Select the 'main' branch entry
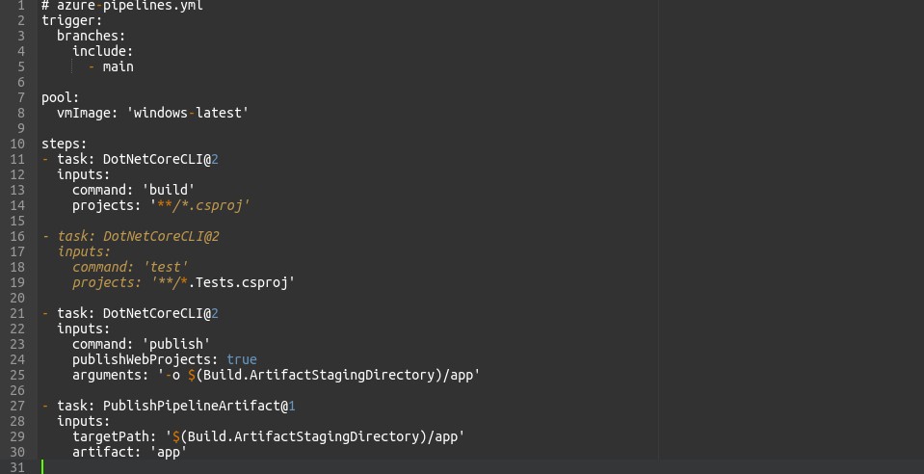This screenshot has width=924, height=474. pyautogui.click(x=118, y=66)
